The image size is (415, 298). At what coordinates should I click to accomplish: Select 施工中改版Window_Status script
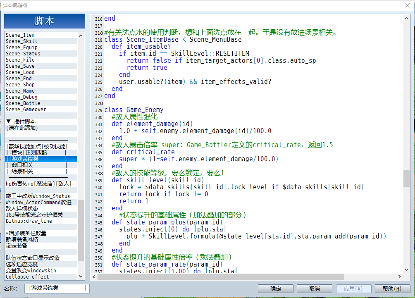coord(41,196)
